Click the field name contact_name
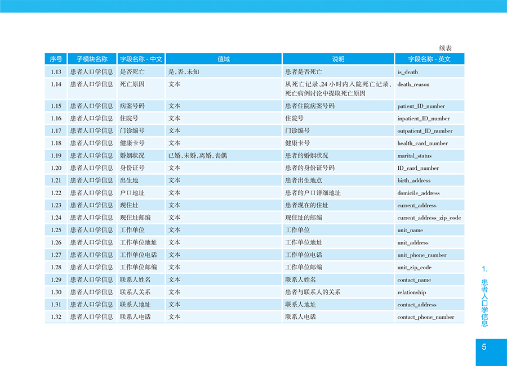The image size is (507, 366). pos(414,280)
